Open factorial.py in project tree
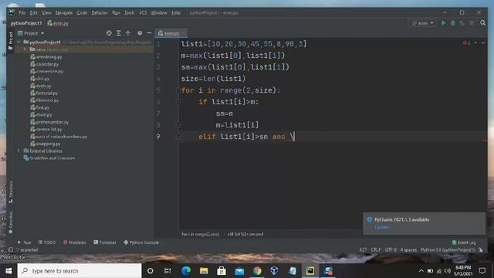Viewport: 494px width, 278px height. pyautogui.click(x=44, y=93)
